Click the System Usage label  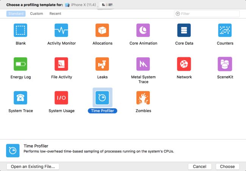61,111
